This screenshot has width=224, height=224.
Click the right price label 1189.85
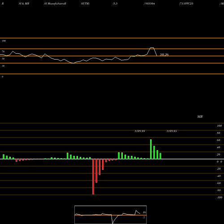pos(172,131)
